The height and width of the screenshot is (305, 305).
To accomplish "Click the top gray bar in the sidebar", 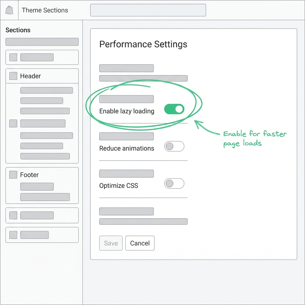I will coord(42,42).
